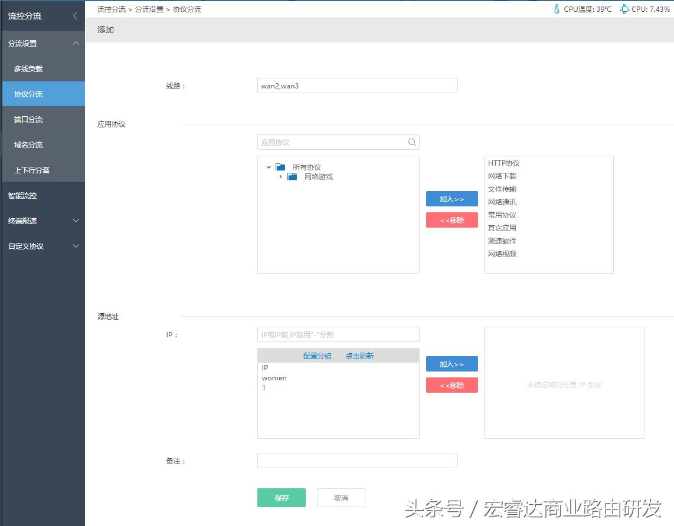Expand the 网络游戏 tree node
This screenshot has height=526, width=674.
click(x=281, y=177)
